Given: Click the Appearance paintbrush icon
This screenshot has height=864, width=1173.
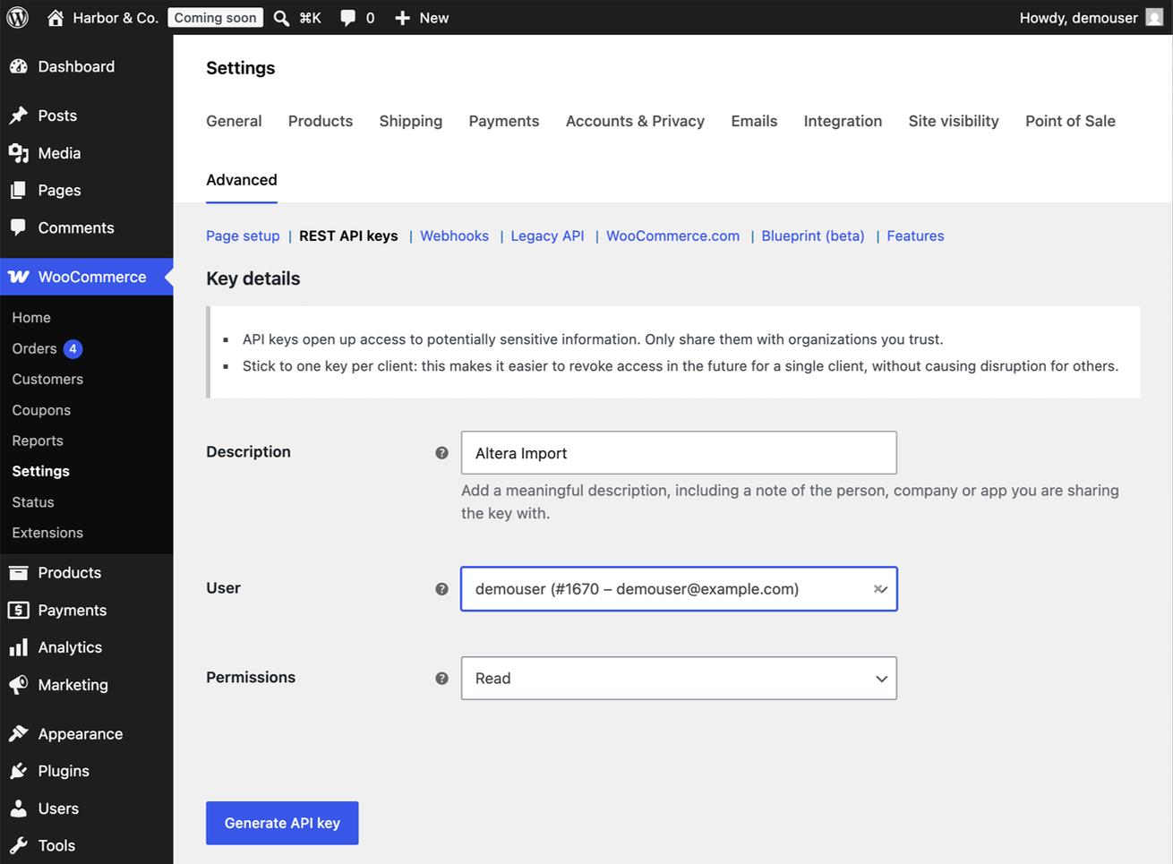Looking at the screenshot, I should tap(19, 734).
